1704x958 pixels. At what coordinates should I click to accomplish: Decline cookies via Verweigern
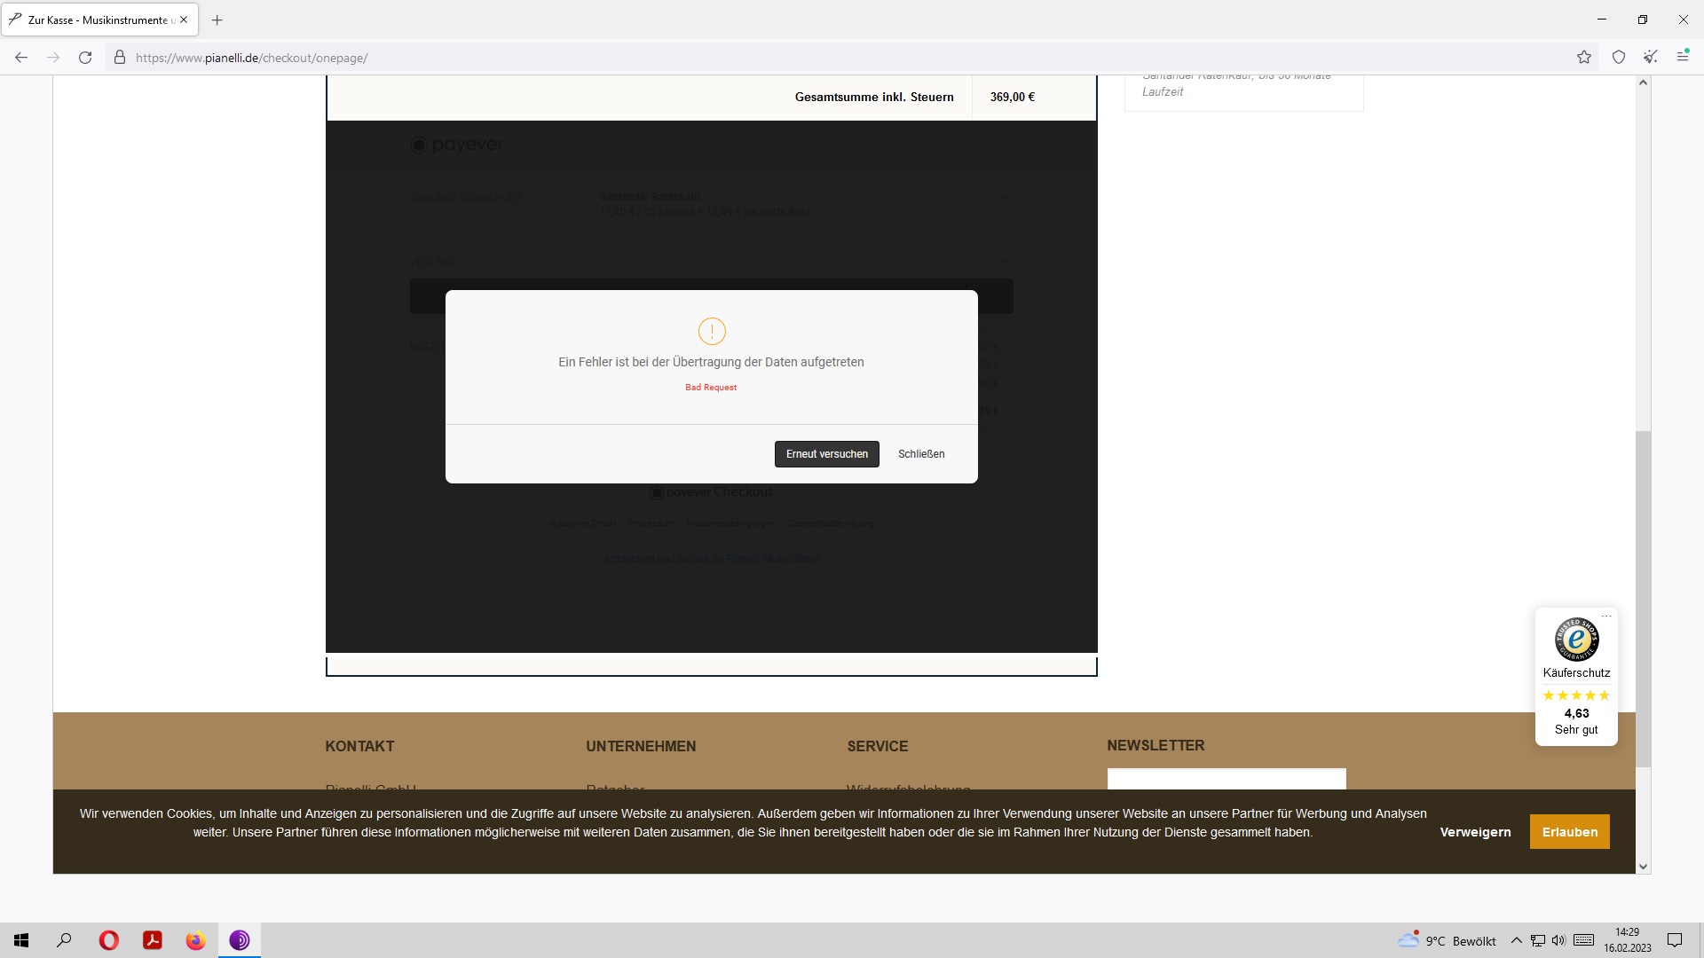(x=1475, y=832)
